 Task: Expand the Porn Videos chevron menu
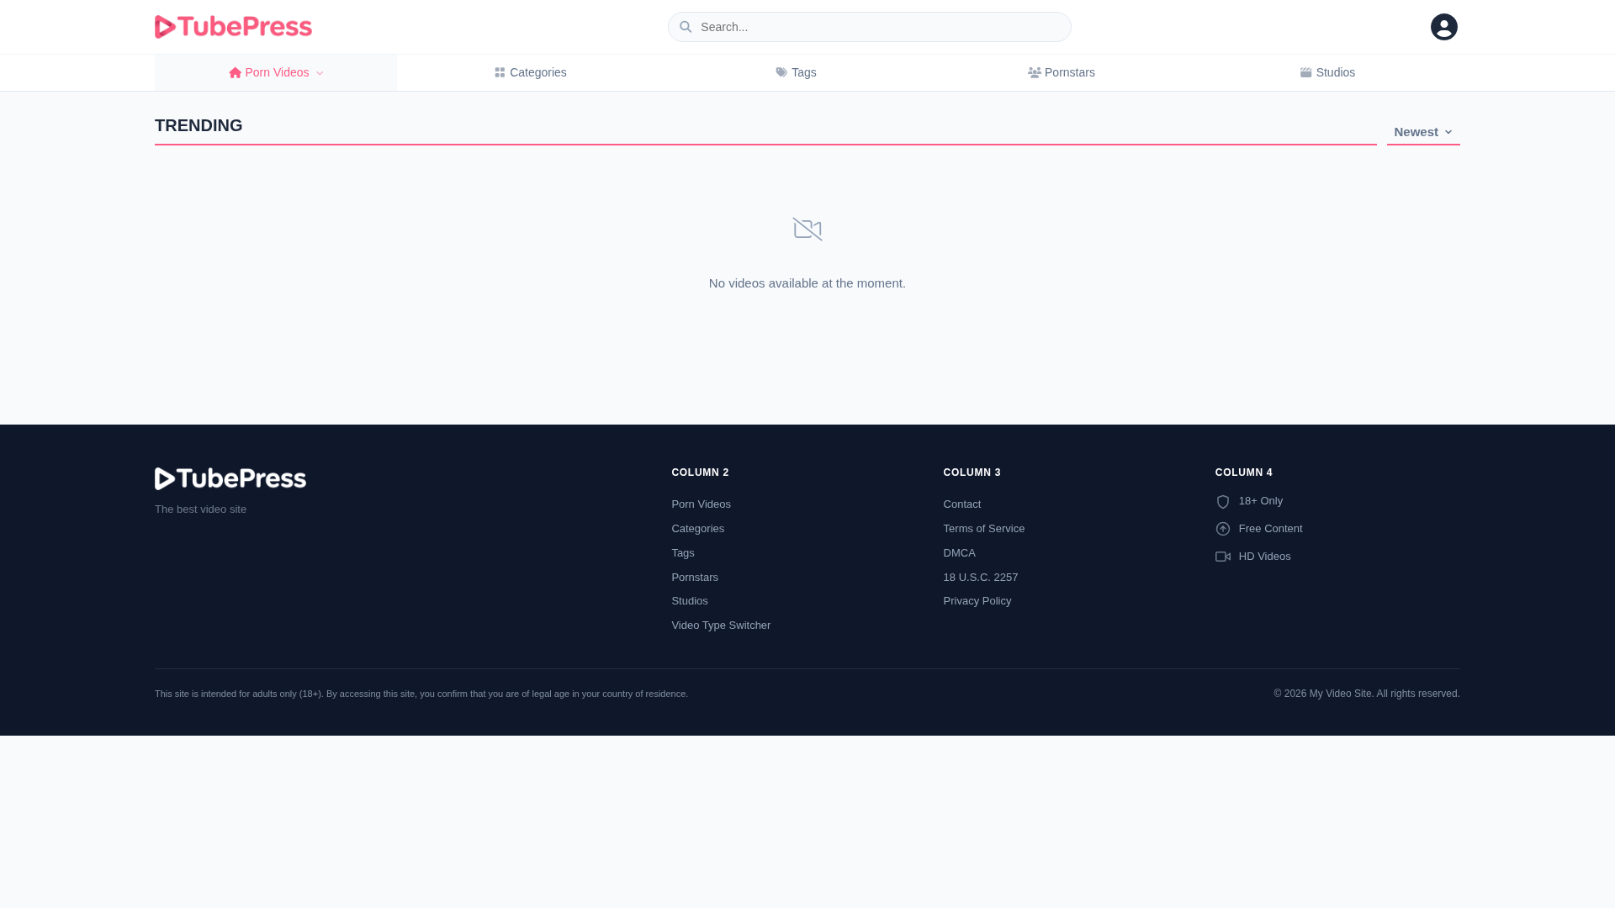[x=319, y=72]
